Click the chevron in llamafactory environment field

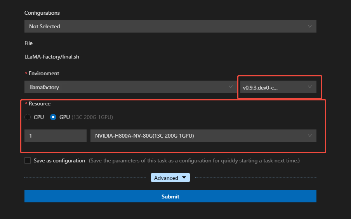[x=230, y=87]
